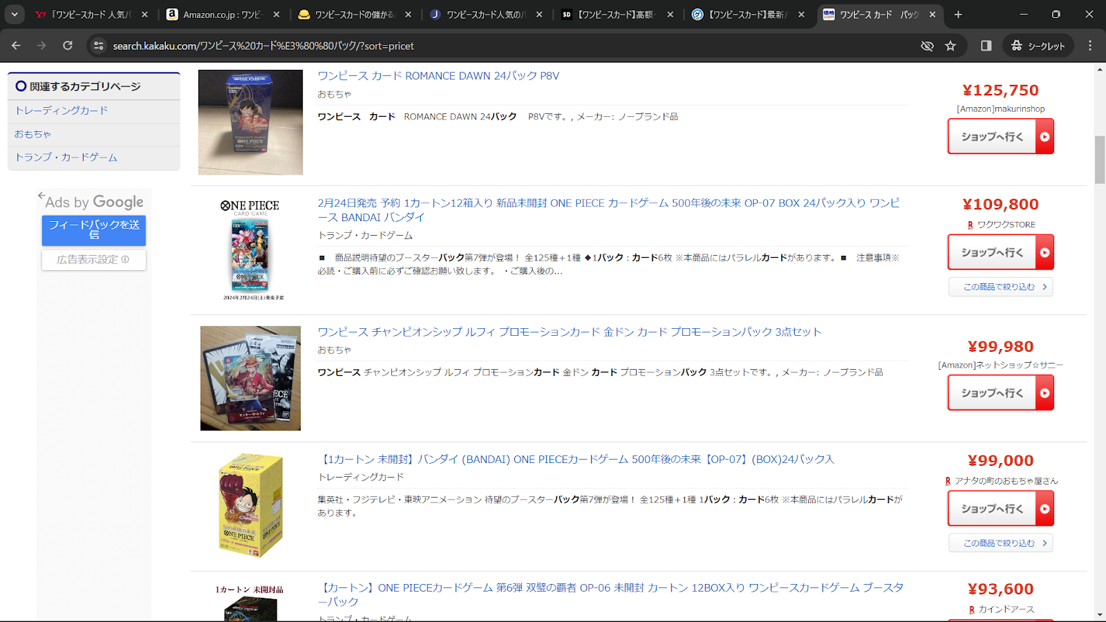Viewport: 1106px width, 622px height.
Task: Go to shop for the ¥125,750 item
Action: (x=1000, y=137)
